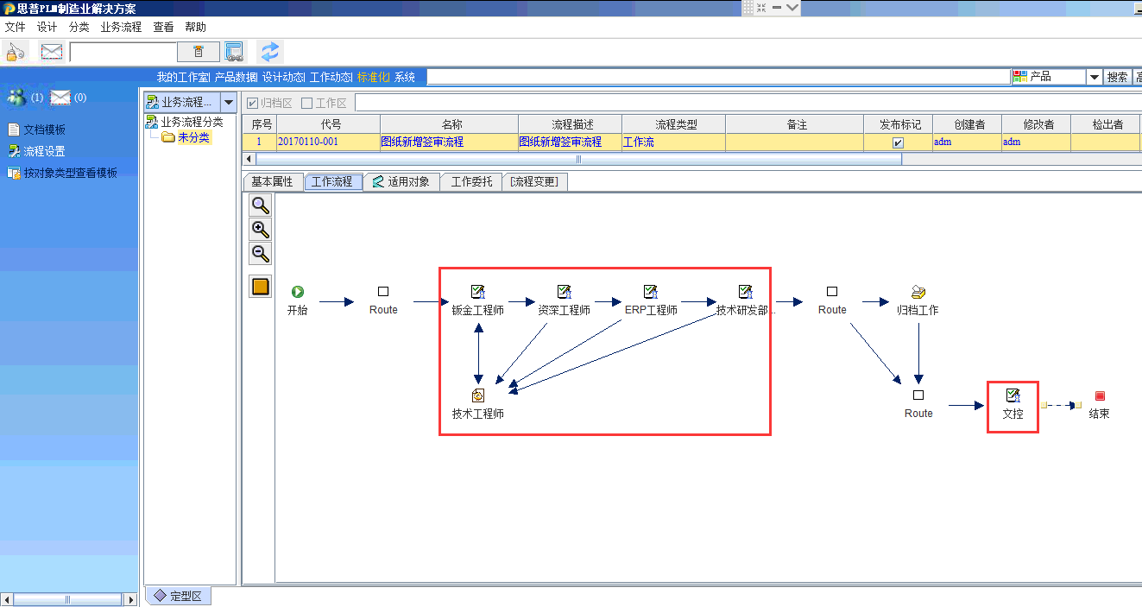This screenshot has height=607, width=1142.
Task: Select the 资深工程师 node
Action: click(564, 300)
